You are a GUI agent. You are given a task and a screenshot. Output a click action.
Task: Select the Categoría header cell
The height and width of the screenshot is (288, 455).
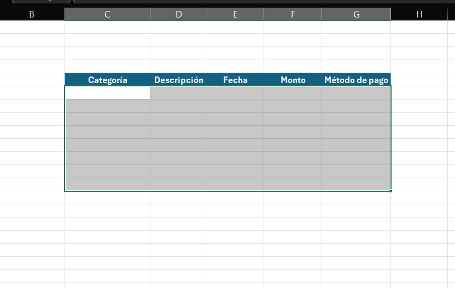pos(107,80)
